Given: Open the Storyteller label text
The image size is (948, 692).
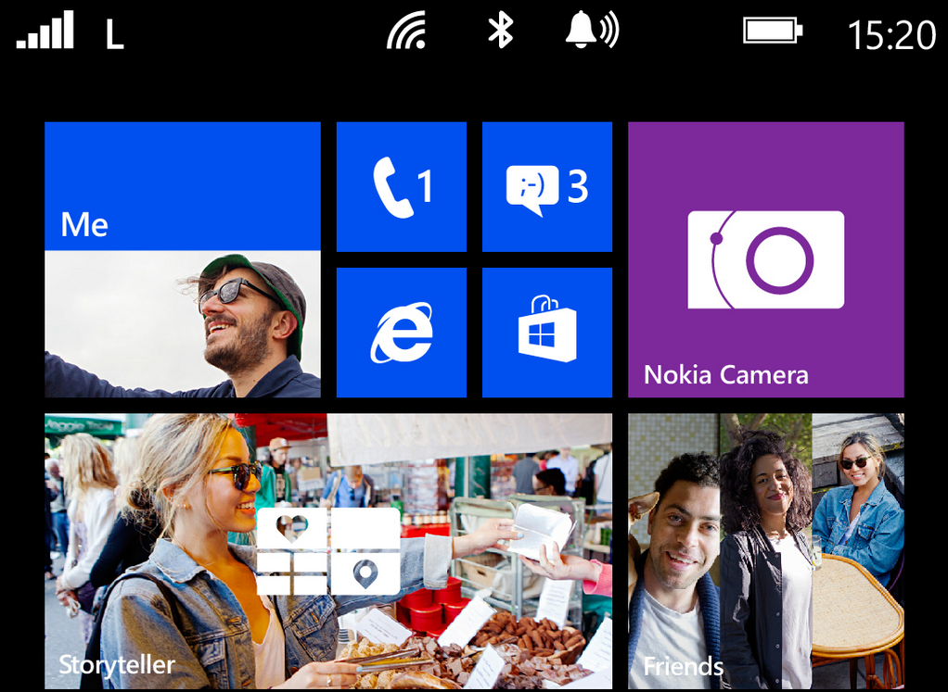Looking at the screenshot, I should pos(117,664).
